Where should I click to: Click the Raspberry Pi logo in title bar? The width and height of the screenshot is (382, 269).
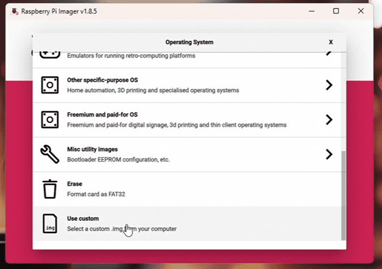coord(8,11)
